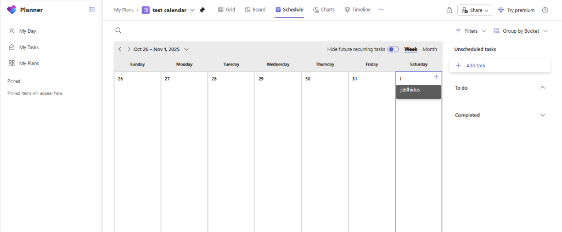Collapse the To do section
The width and height of the screenshot is (562, 232).
(x=543, y=88)
